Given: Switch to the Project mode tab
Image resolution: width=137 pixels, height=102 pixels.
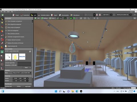Looking at the screenshot, I should (16, 15).
